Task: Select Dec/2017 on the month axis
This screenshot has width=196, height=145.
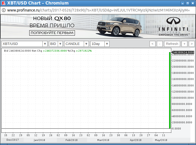Action: point(13,140)
